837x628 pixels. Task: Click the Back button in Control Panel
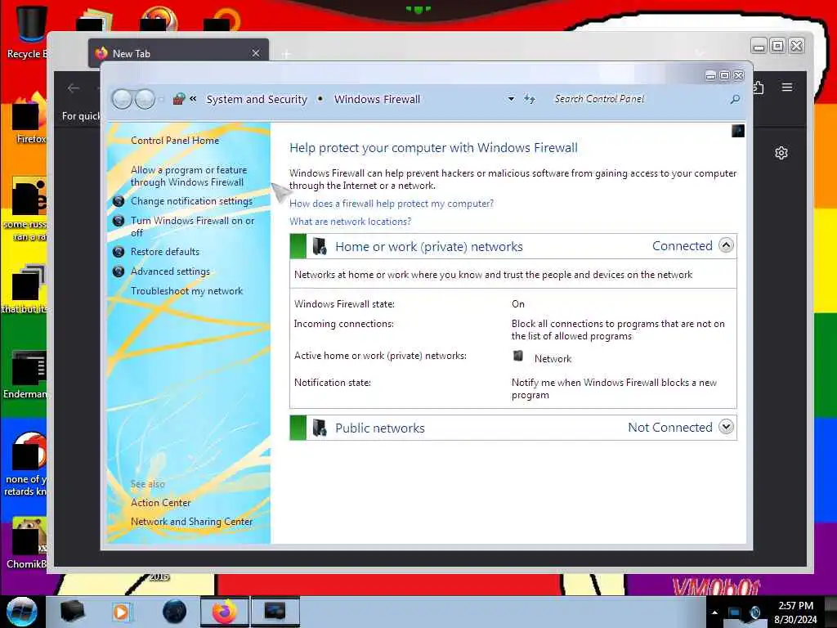tap(123, 99)
